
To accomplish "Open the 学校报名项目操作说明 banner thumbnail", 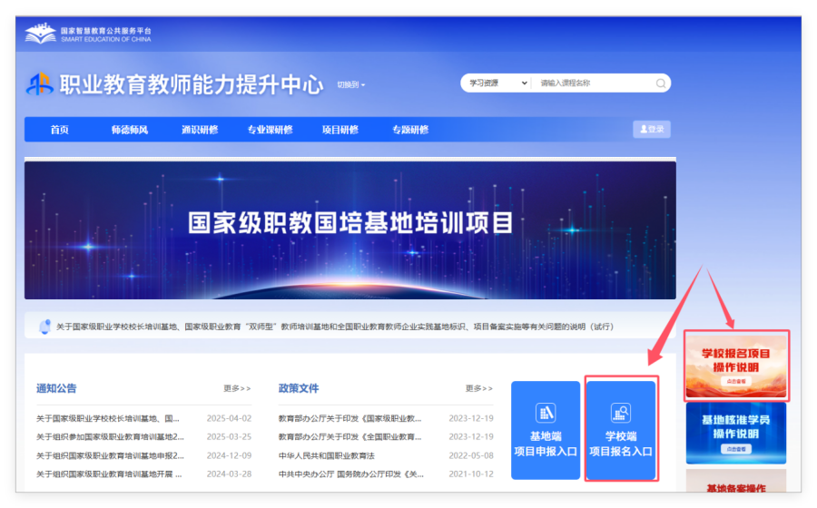I will pos(736,366).
